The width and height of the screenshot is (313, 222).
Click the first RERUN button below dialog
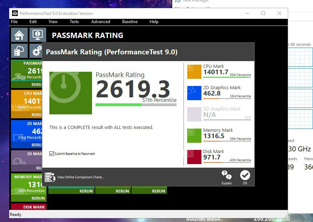click(x=71, y=191)
